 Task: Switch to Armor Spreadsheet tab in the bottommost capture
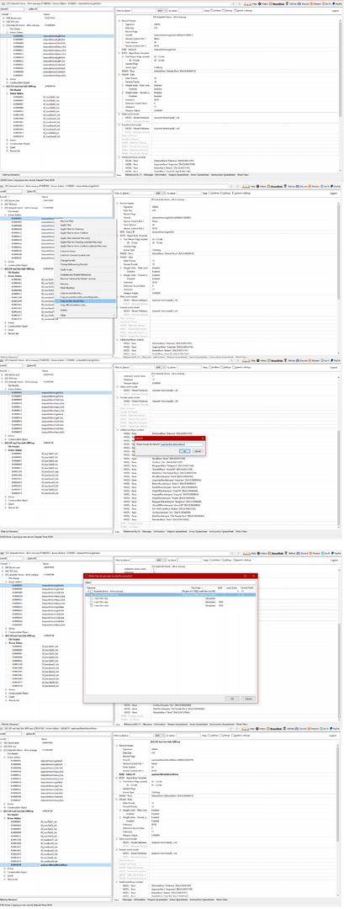178,900
